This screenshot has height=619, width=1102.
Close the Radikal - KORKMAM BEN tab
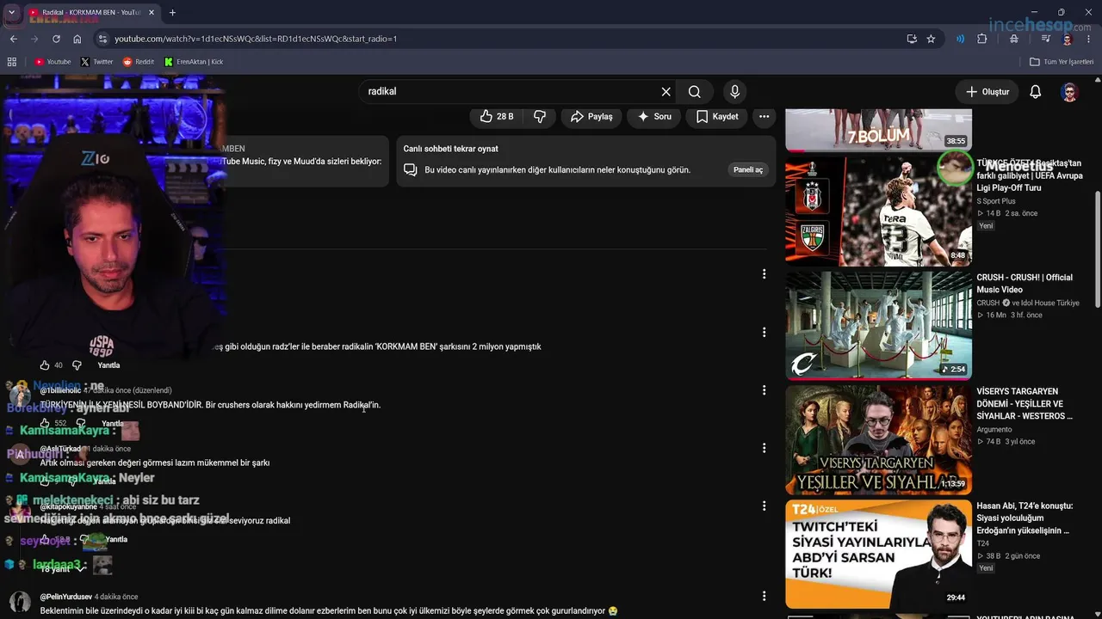[x=151, y=13]
